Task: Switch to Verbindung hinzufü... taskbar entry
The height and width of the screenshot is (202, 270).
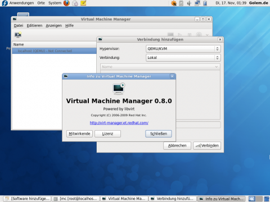Action: point(173,199)
